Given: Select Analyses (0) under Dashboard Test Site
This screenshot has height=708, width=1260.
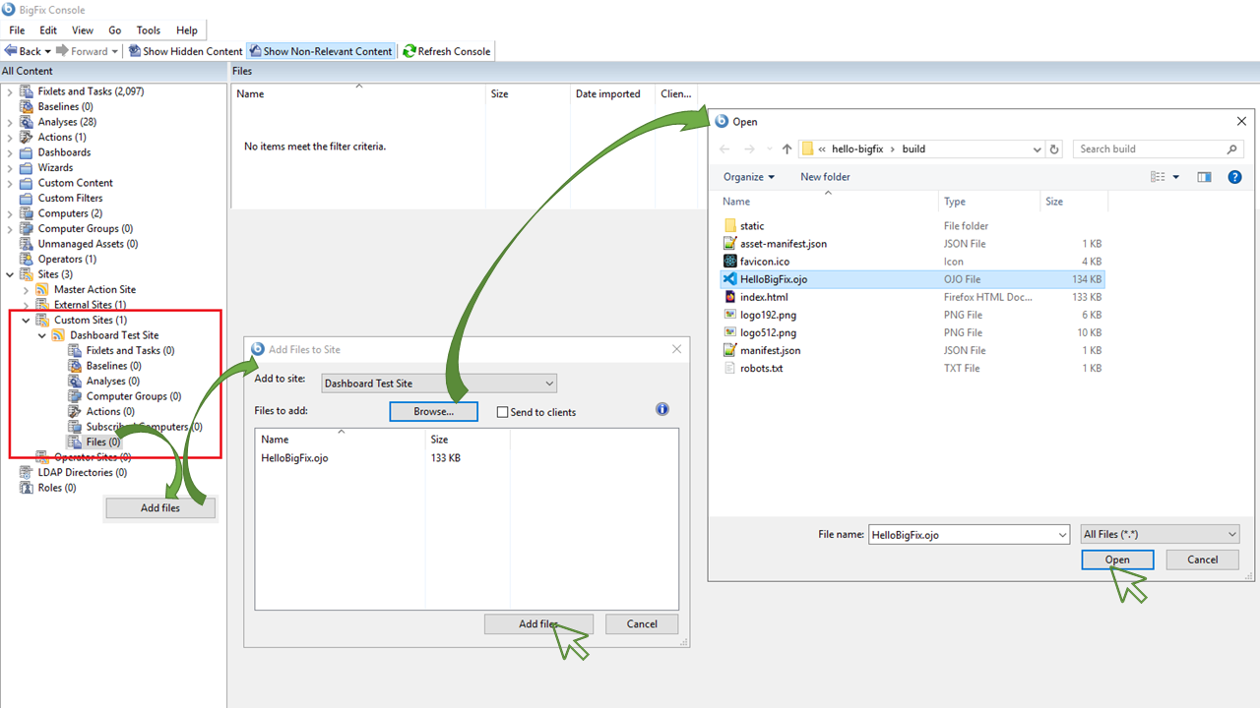Looking at the screenshot, I should point(113,381).
